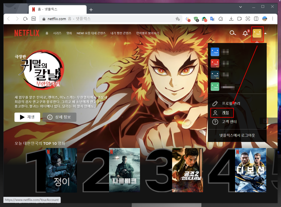Open the 나르비크 poster ranked second
Screen dimensions: 281x207
(x=125, y=170)
